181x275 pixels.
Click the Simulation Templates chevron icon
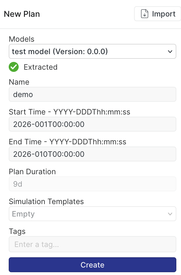[x=170, y=214]
